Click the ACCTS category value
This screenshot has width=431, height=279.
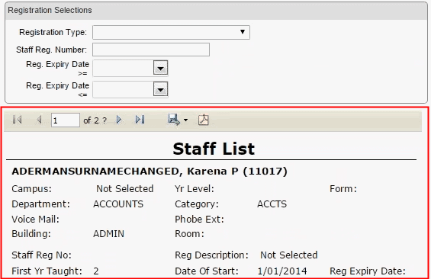[x=272, y=204]
